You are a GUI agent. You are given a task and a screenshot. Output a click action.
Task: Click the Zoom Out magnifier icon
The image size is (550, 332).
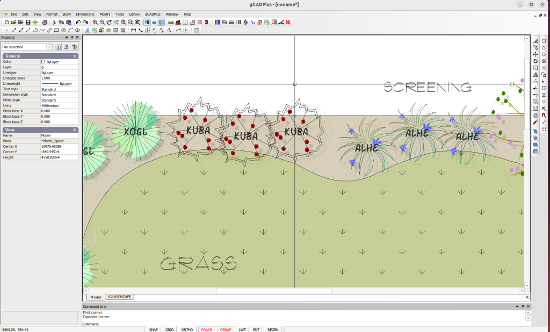(x=102, y=22)
